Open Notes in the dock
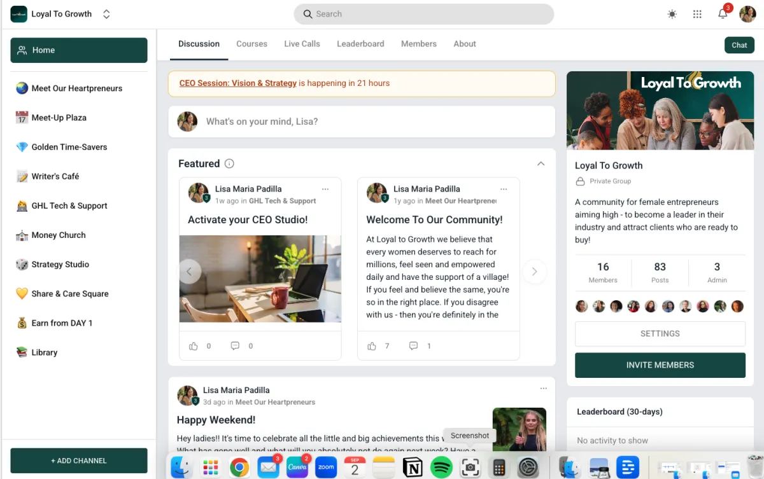The width and height of the screenshot is (764, 479). (384, 468)
